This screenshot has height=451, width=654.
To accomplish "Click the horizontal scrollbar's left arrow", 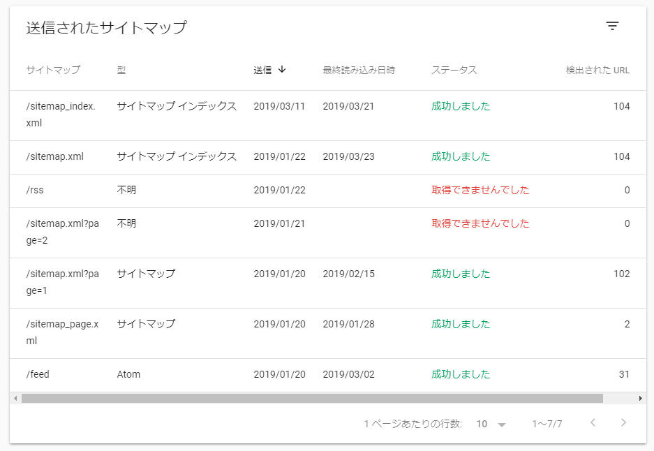I will tap(15, 399).
